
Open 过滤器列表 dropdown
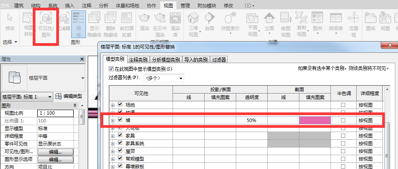[x=164, y=78]
